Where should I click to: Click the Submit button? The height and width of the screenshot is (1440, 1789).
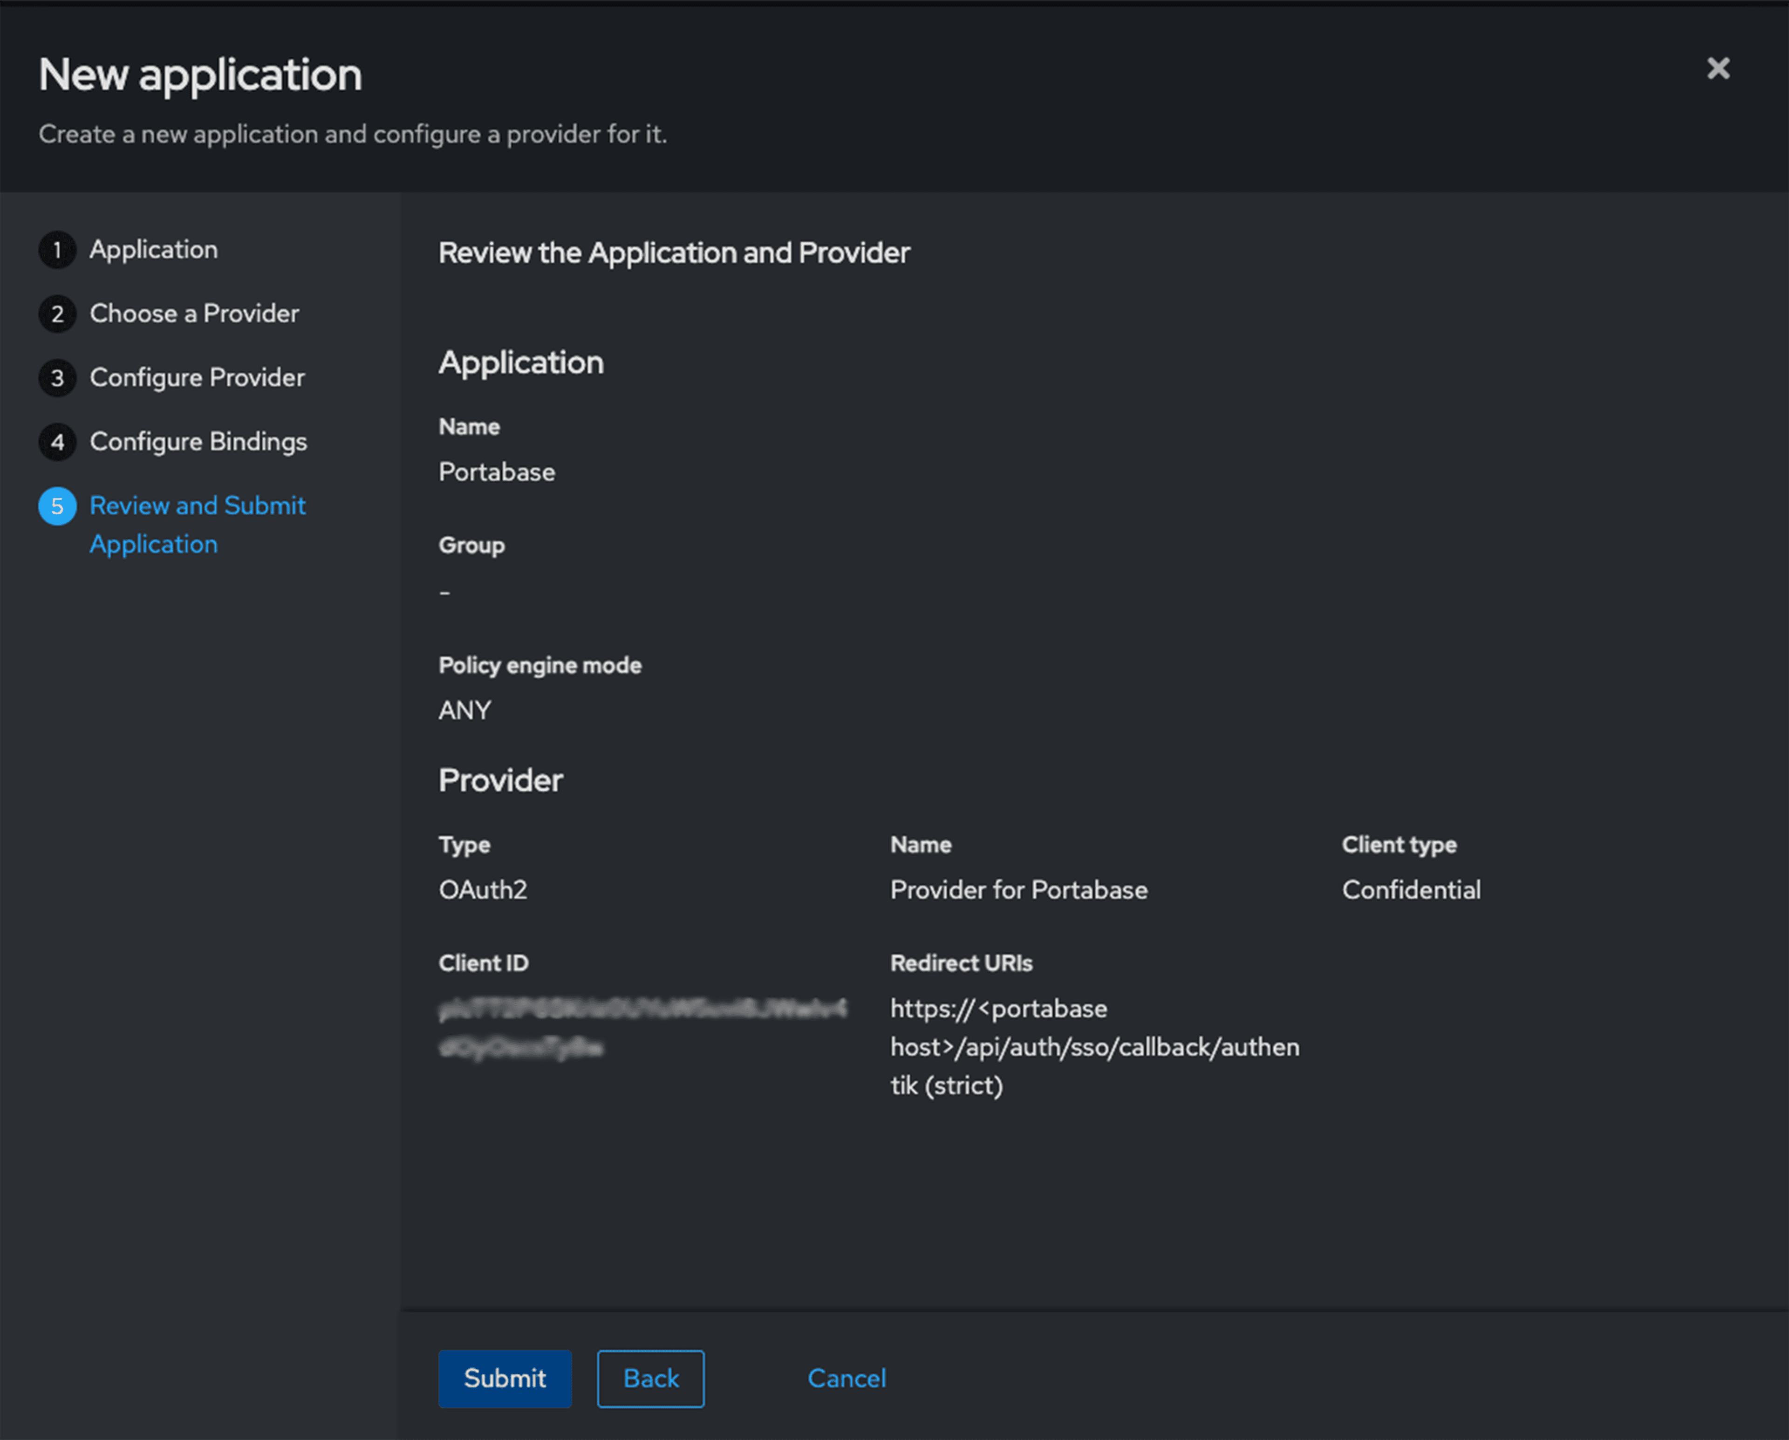coord(505,1378)
